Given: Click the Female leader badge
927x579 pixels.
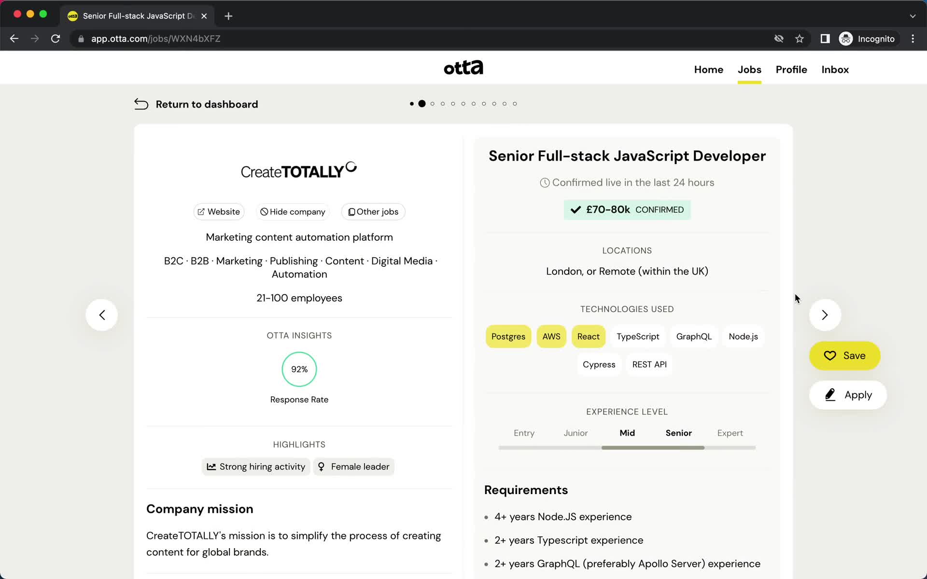Looking at the screenshot, I should (x=354, y=467).
